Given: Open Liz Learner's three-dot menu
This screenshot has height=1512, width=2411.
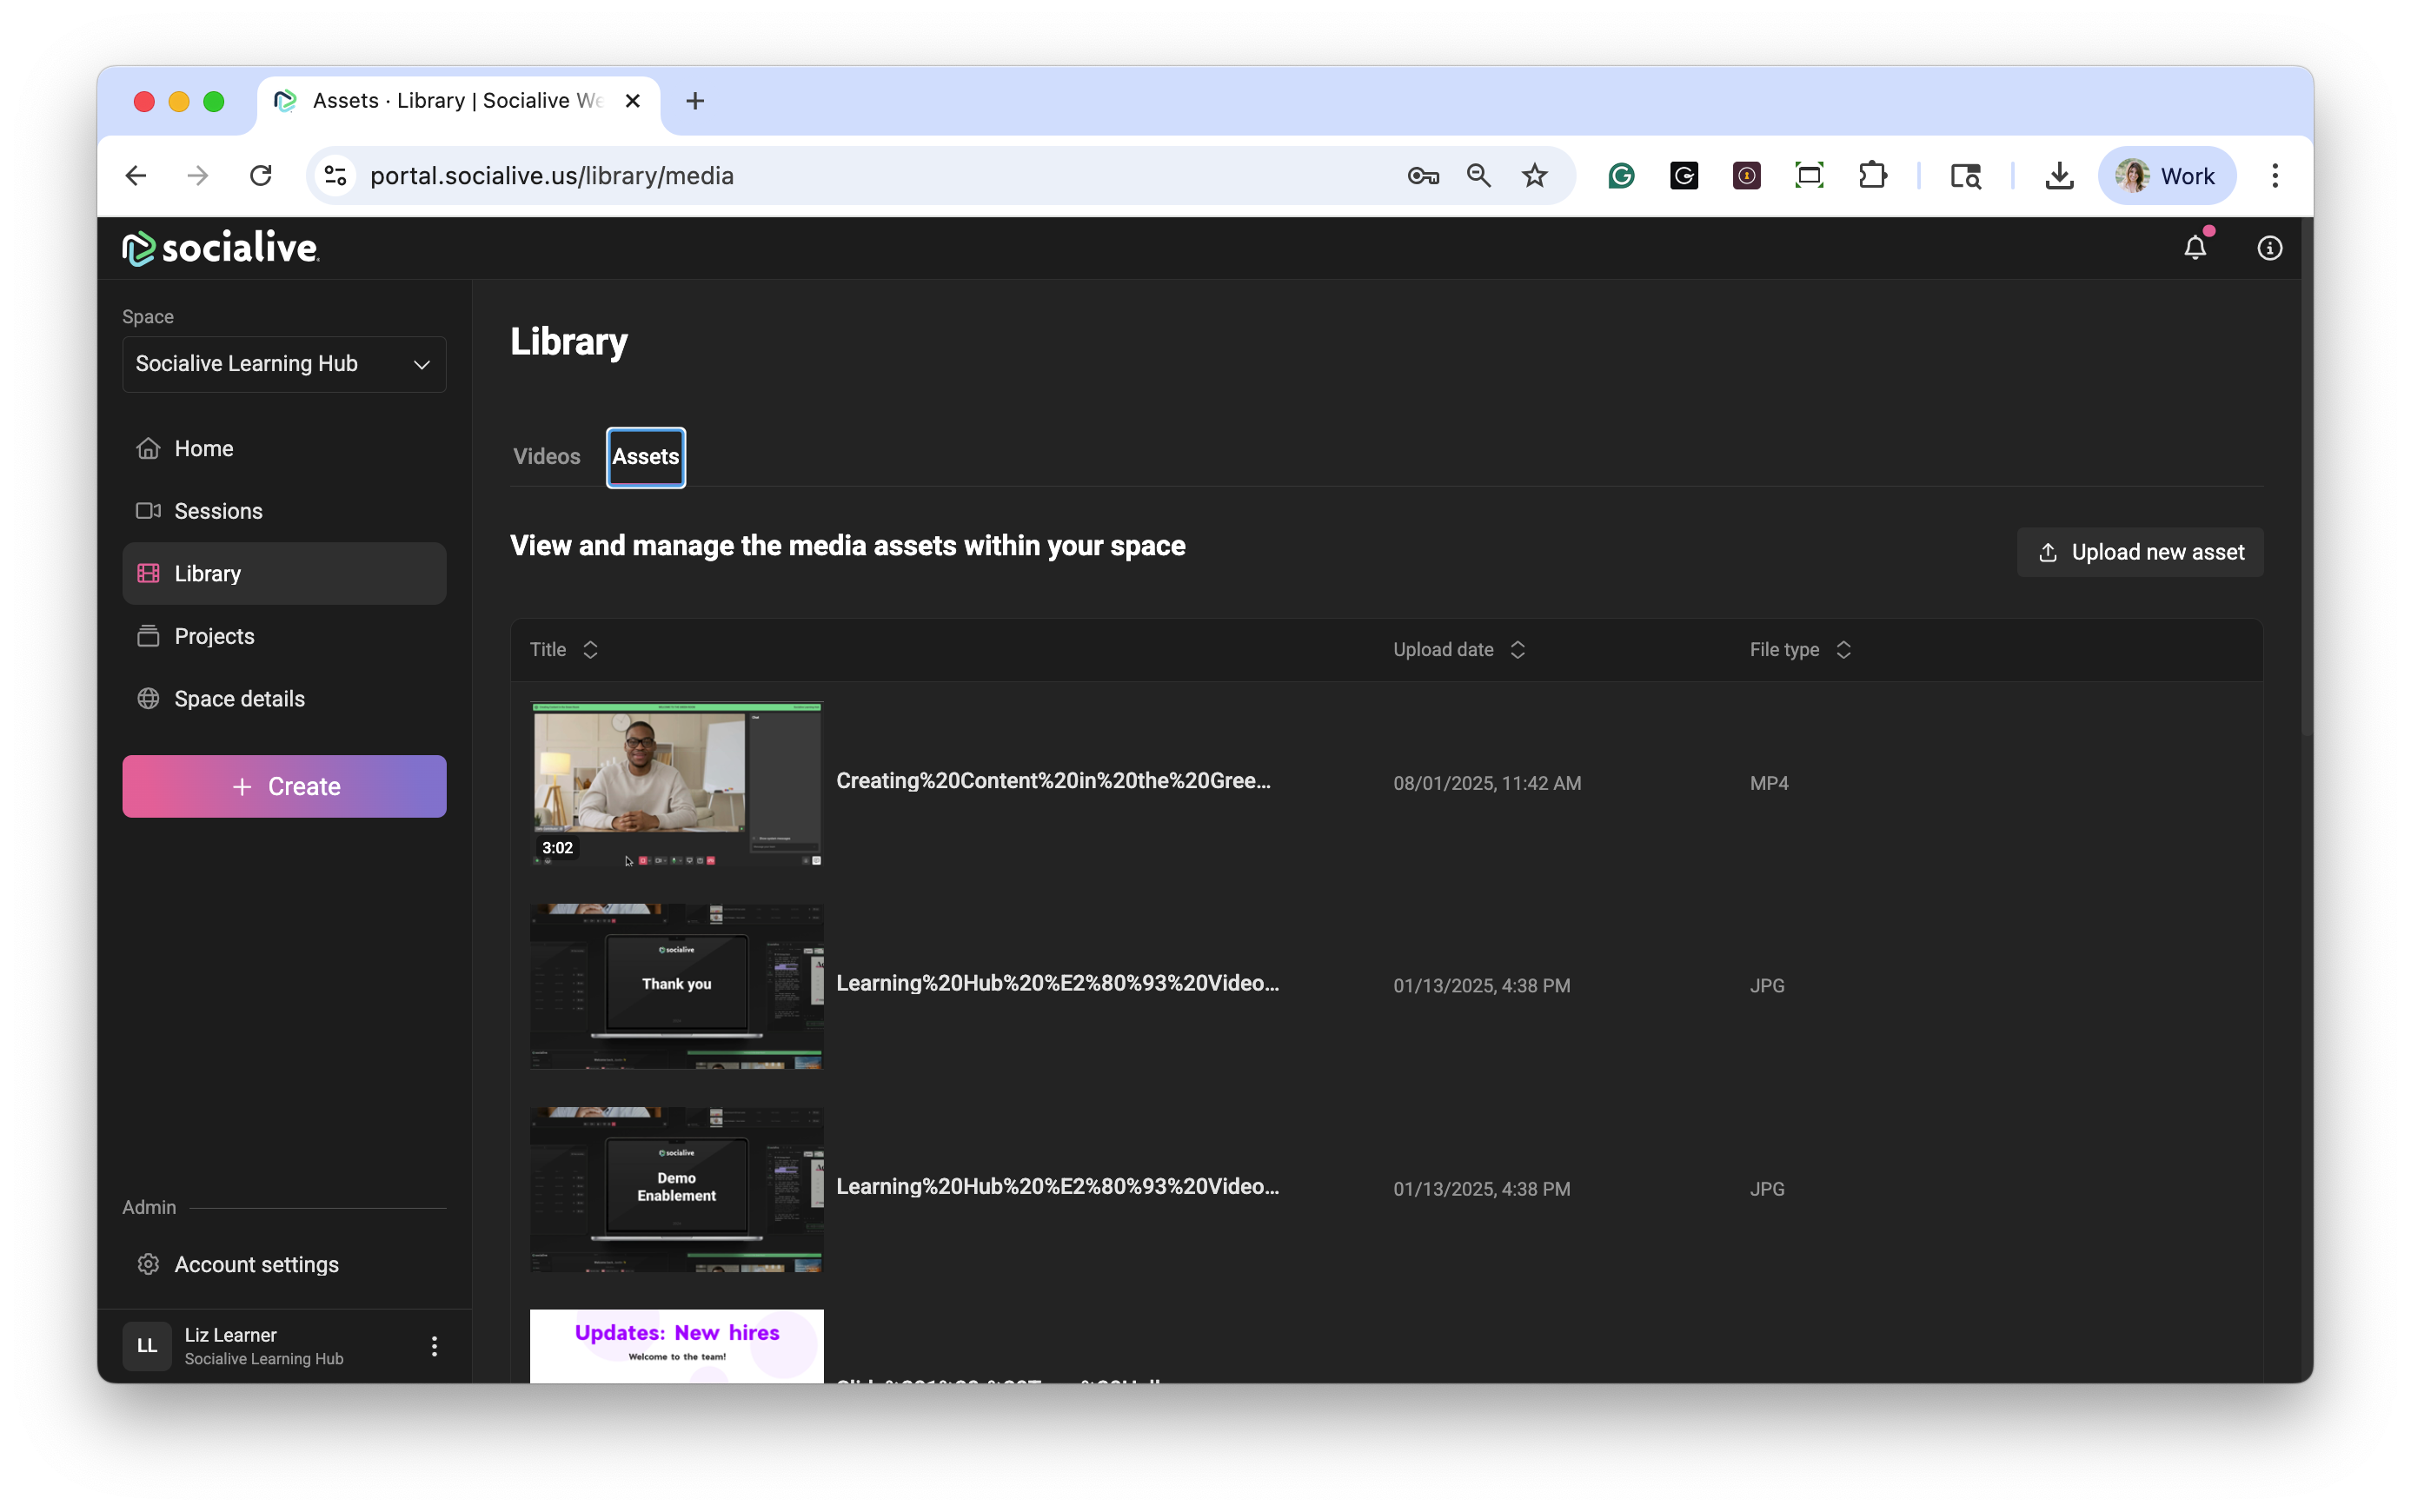Looking at the screenshot, I should point(434,1346).
